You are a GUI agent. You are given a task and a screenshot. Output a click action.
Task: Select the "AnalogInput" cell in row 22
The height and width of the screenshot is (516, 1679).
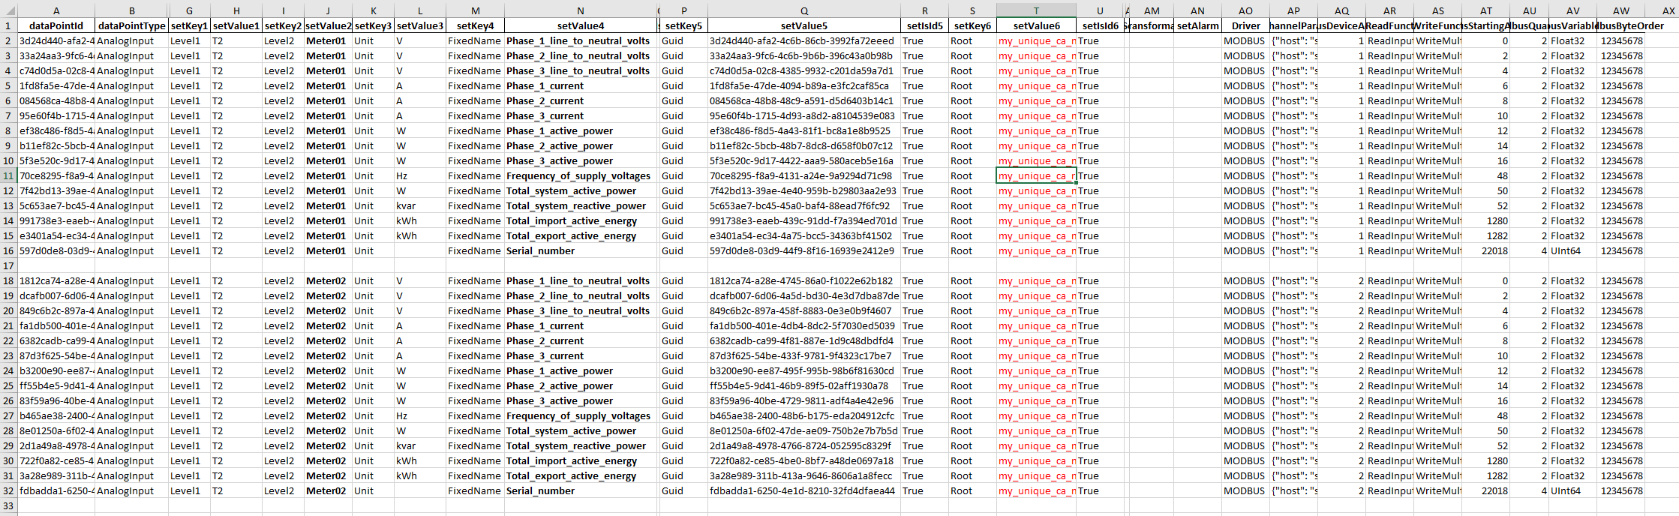tap(132, 340)
